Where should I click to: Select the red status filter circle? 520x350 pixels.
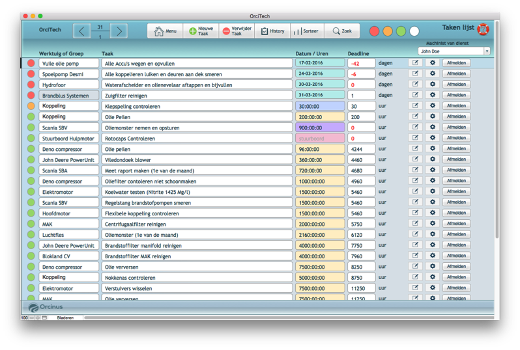coord(375,31)
